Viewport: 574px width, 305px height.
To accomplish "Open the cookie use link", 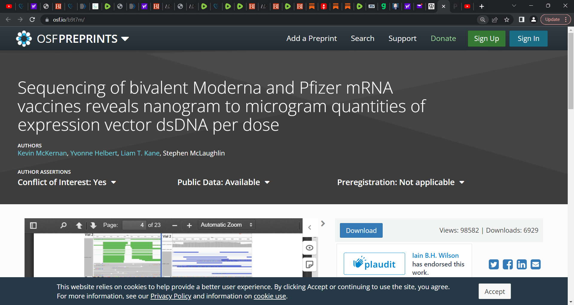I will click(270, 296).
